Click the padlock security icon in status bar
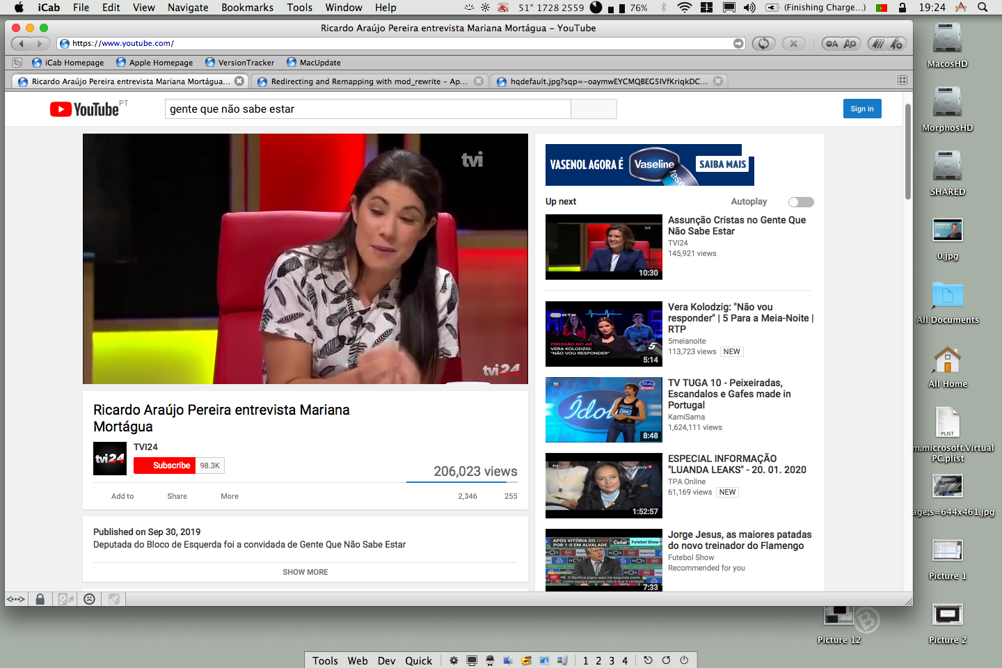Viewport: 1002px width, 668px height. pyautogui.click(x=40, y=598)
